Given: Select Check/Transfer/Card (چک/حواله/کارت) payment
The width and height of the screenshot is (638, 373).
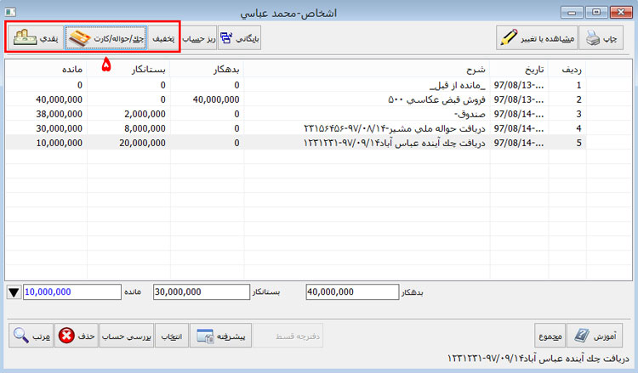Looking at the screenshot, I should pos(105,38).
